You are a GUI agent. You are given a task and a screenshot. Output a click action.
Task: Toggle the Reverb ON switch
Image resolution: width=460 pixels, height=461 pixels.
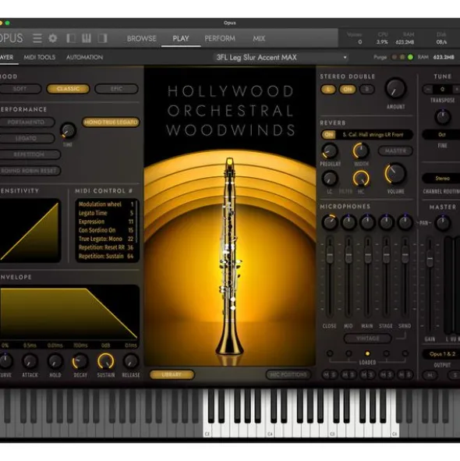329,135
